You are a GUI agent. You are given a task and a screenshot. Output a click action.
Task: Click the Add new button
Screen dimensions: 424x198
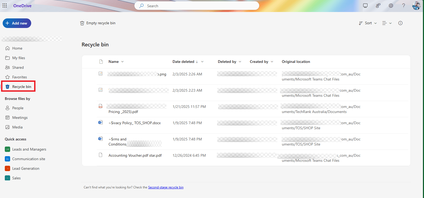click(17, 23)
